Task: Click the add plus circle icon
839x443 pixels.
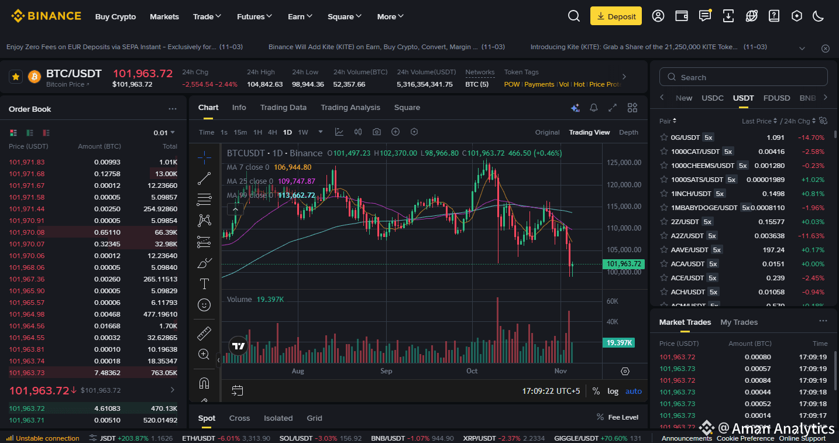Action: click(396, 132)
